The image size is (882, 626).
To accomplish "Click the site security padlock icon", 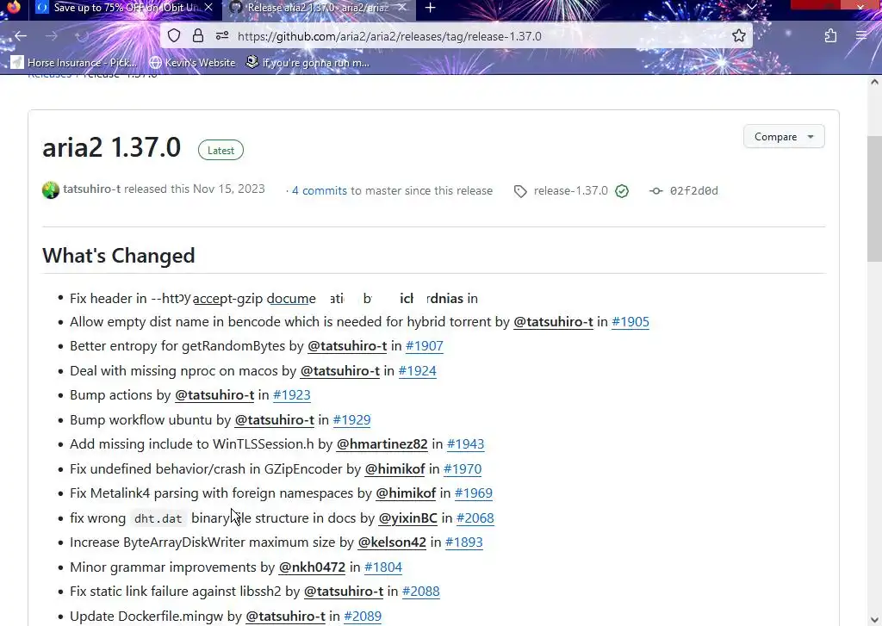I will click(197, 36).
